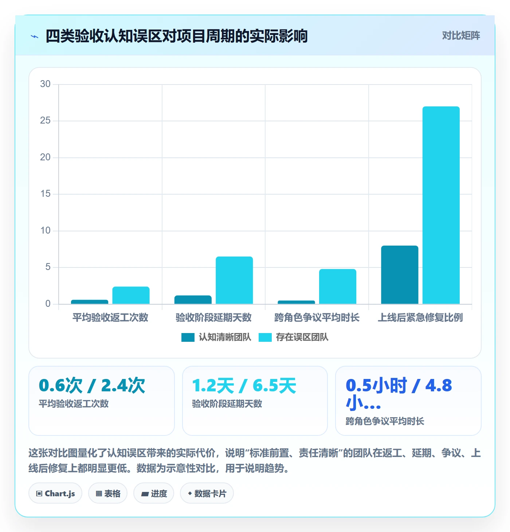Click the cyan 存在误区团队 legend swatch

coord(265,337)
